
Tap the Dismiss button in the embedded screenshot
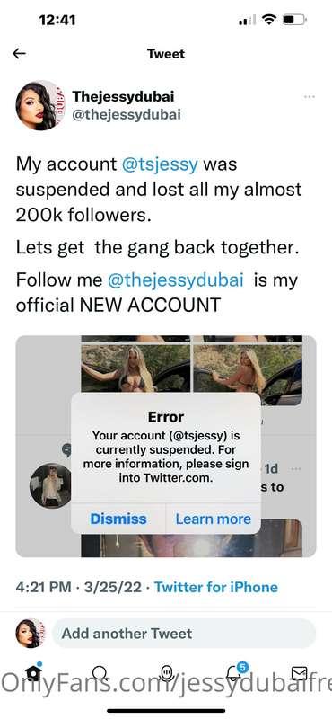coord(118,519)
